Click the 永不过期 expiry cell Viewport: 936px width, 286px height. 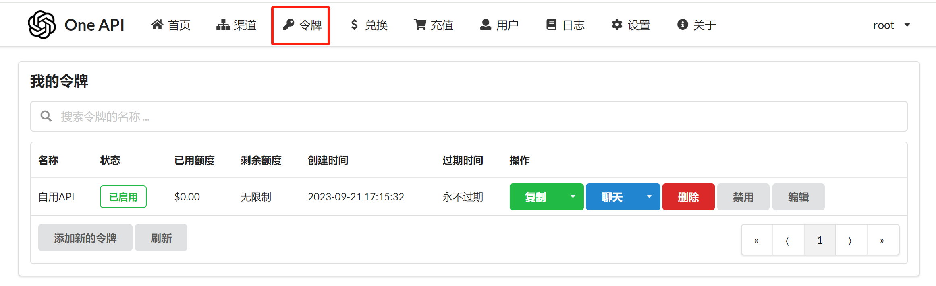point(463,197)
